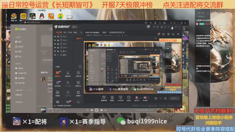Hide the 文本 5 source with its eye icon
Image resolution: width=235 pixels, height=132 pixels.
point(55,40)
